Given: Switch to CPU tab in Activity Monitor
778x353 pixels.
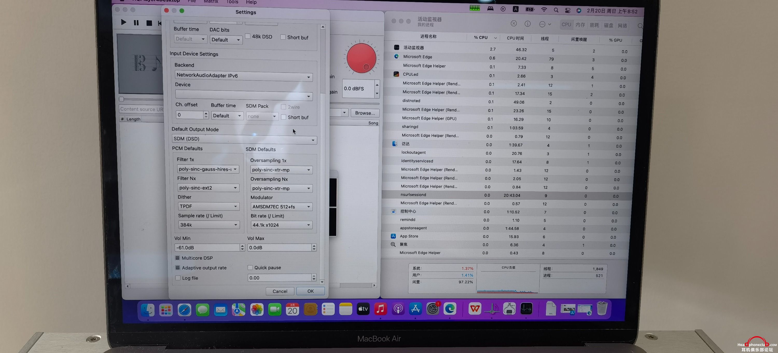Looking at the screenshot, I should click(x=566, y=25).
